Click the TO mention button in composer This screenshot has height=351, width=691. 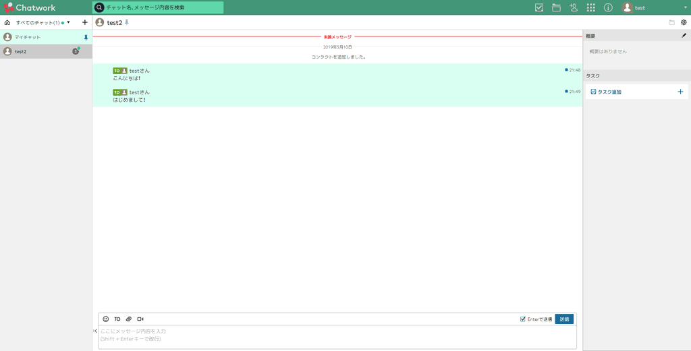tap(117, 319)
